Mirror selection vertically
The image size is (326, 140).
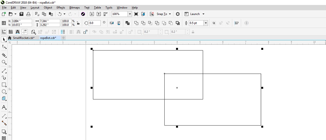tap(119, 23)
